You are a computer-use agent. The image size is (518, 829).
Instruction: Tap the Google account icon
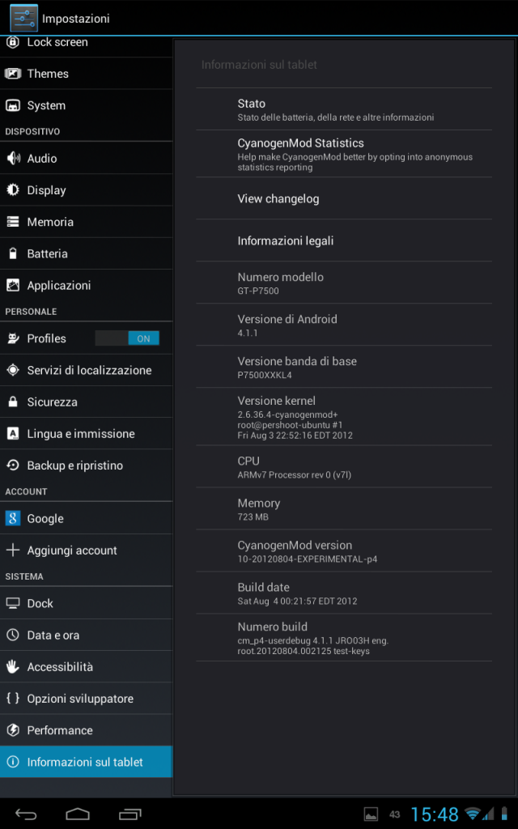click(x=13, y=519)
